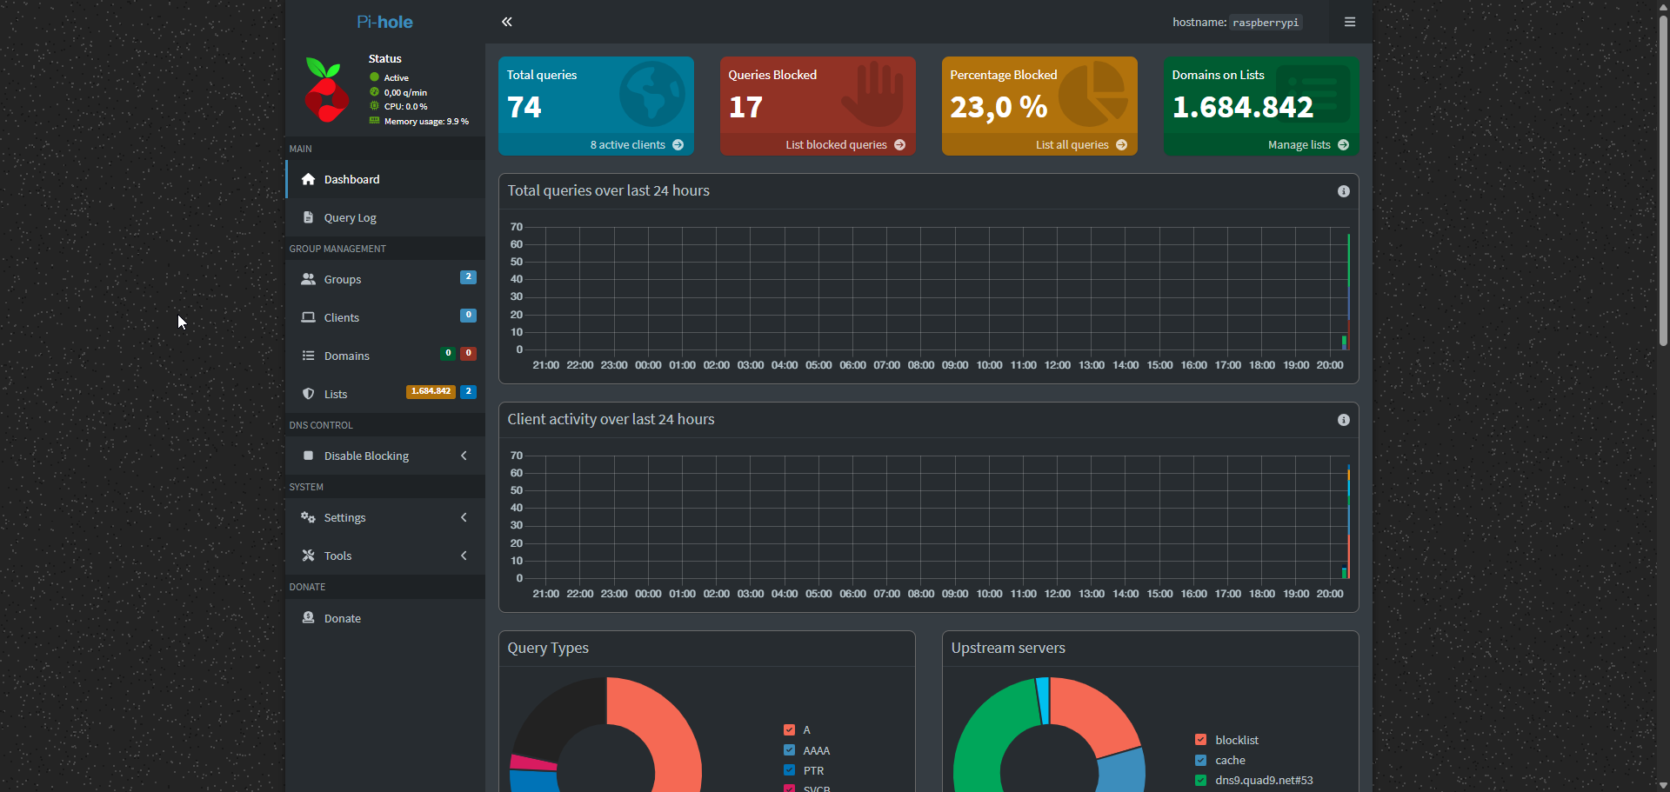Click arrow icon beside List blocked queries

899,145
